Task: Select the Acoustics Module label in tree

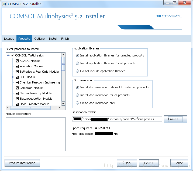Action: (x=31, y=66)
